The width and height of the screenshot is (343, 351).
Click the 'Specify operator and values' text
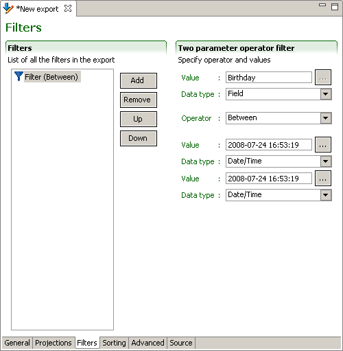click(224, 60)
